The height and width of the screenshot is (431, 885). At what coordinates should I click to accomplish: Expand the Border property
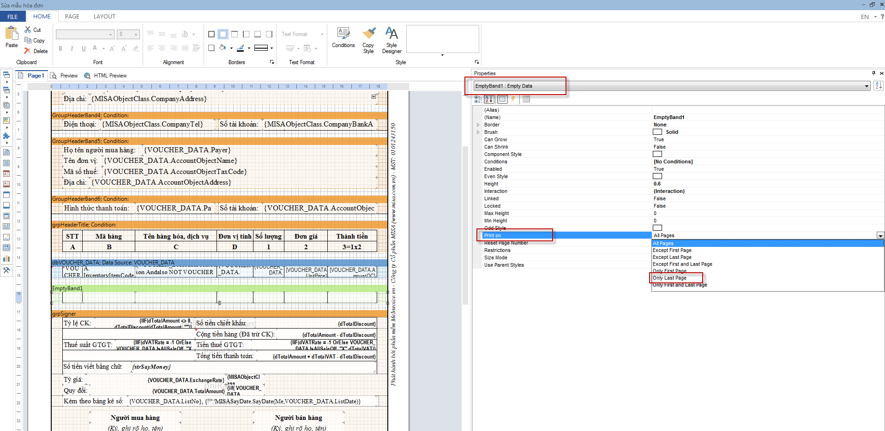478,125
